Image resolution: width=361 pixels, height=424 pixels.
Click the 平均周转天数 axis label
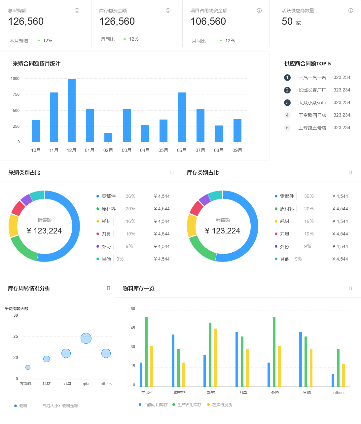(17, 308)
